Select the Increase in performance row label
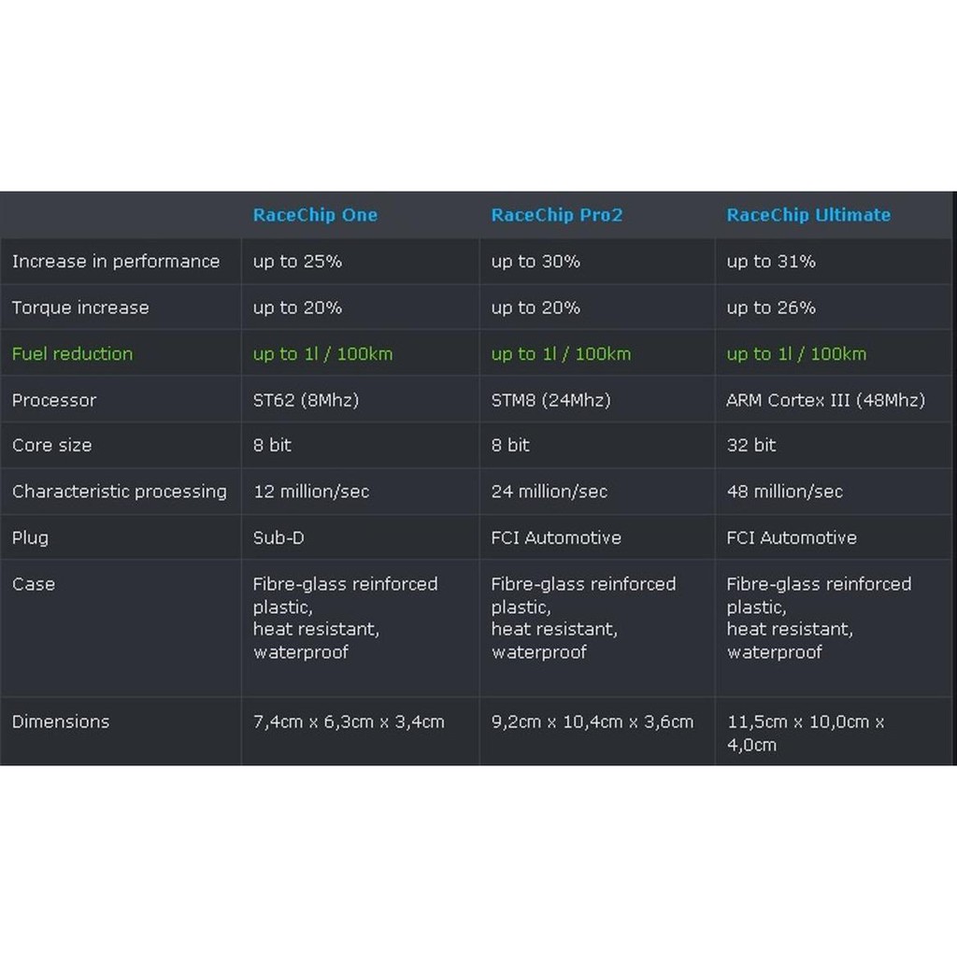This screenshot has width=957, height=957. point(115,262)
